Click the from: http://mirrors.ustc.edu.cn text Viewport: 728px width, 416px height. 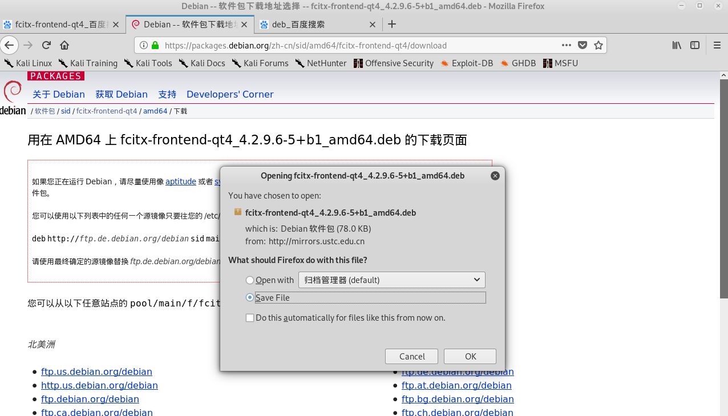(305, 241)
